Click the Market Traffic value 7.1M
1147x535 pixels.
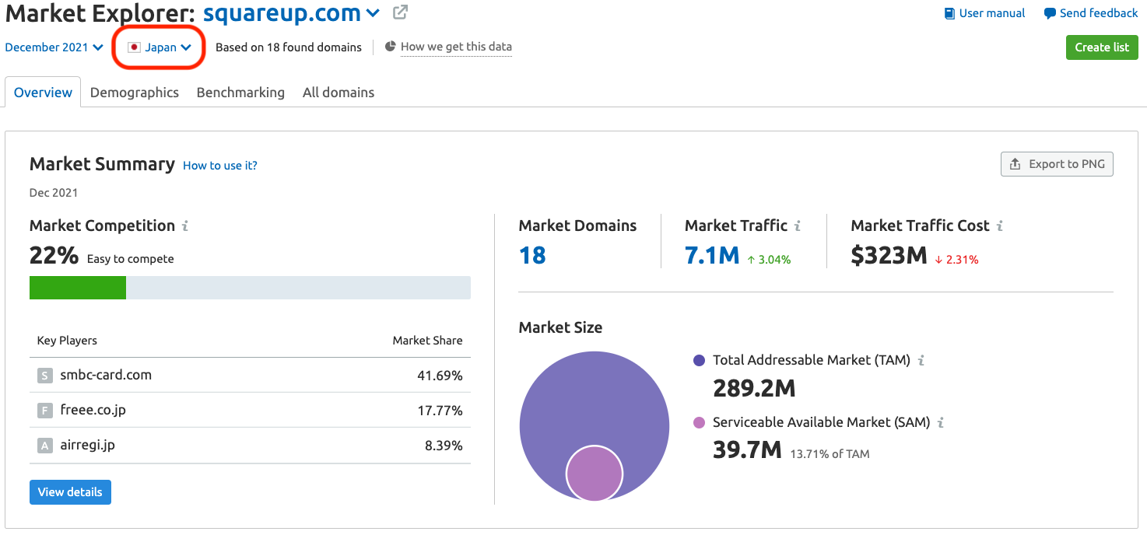[x=712, y=255]
